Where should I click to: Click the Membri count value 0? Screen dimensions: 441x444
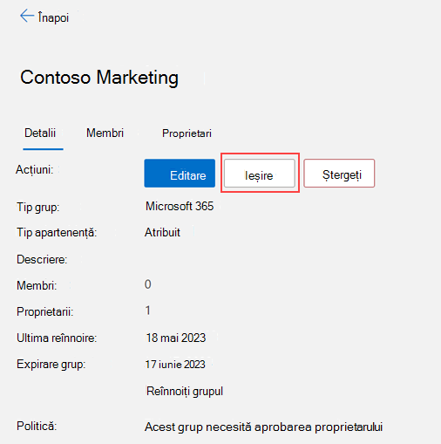148,284
